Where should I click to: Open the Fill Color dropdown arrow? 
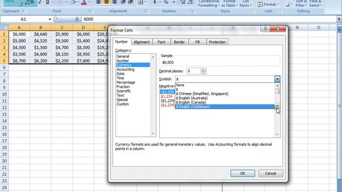coord(78,2)
